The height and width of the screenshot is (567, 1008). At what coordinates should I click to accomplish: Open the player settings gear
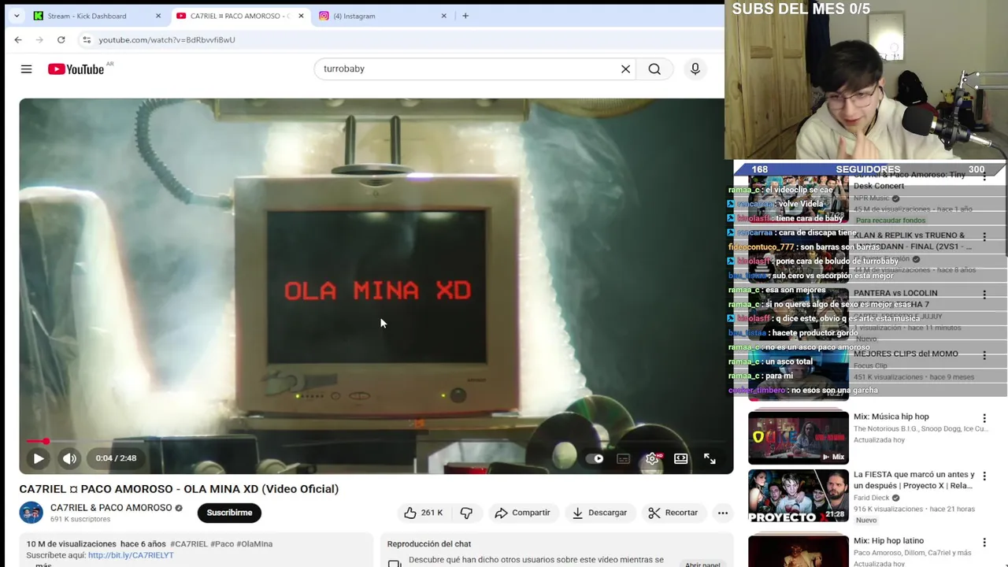pos(652,458)
